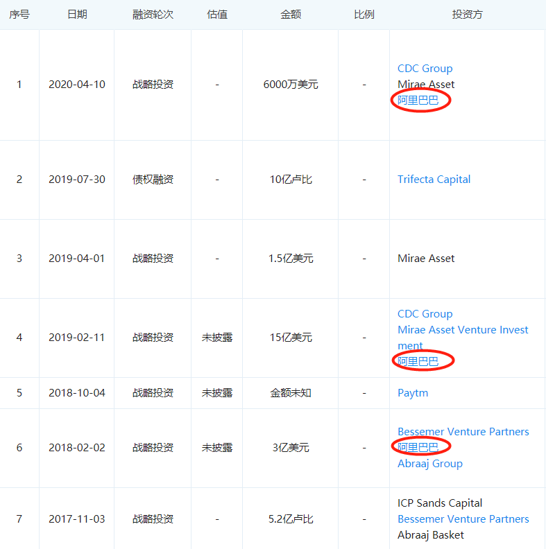Select the 融资轮次 column header

[153, 15]
